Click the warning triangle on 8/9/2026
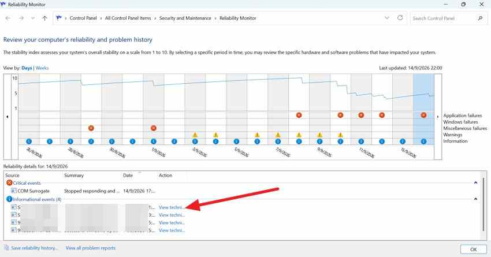491x257 pixels. tap(299, 135)
